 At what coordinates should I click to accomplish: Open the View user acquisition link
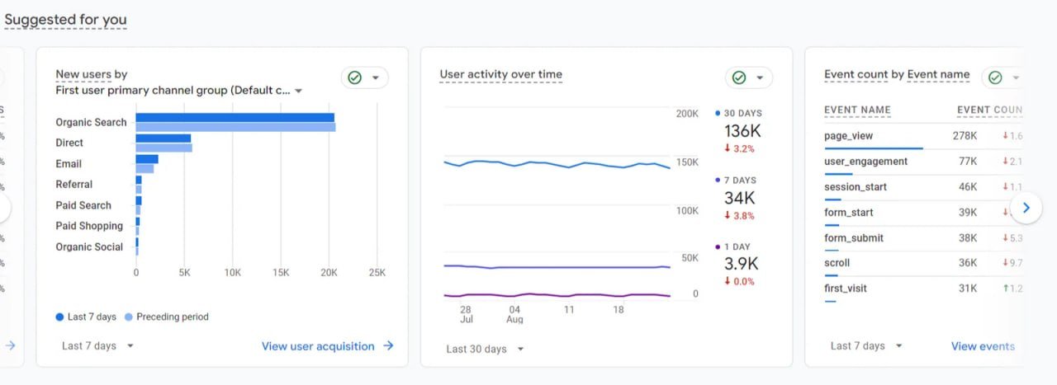click(x=318, y=346)
